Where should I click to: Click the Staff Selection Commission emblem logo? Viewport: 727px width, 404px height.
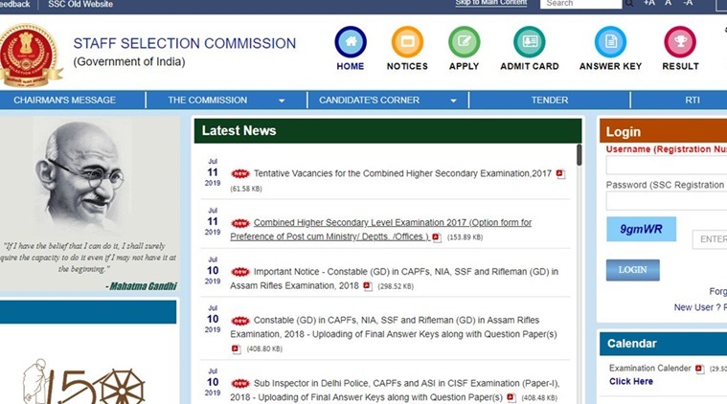[30, 56]
